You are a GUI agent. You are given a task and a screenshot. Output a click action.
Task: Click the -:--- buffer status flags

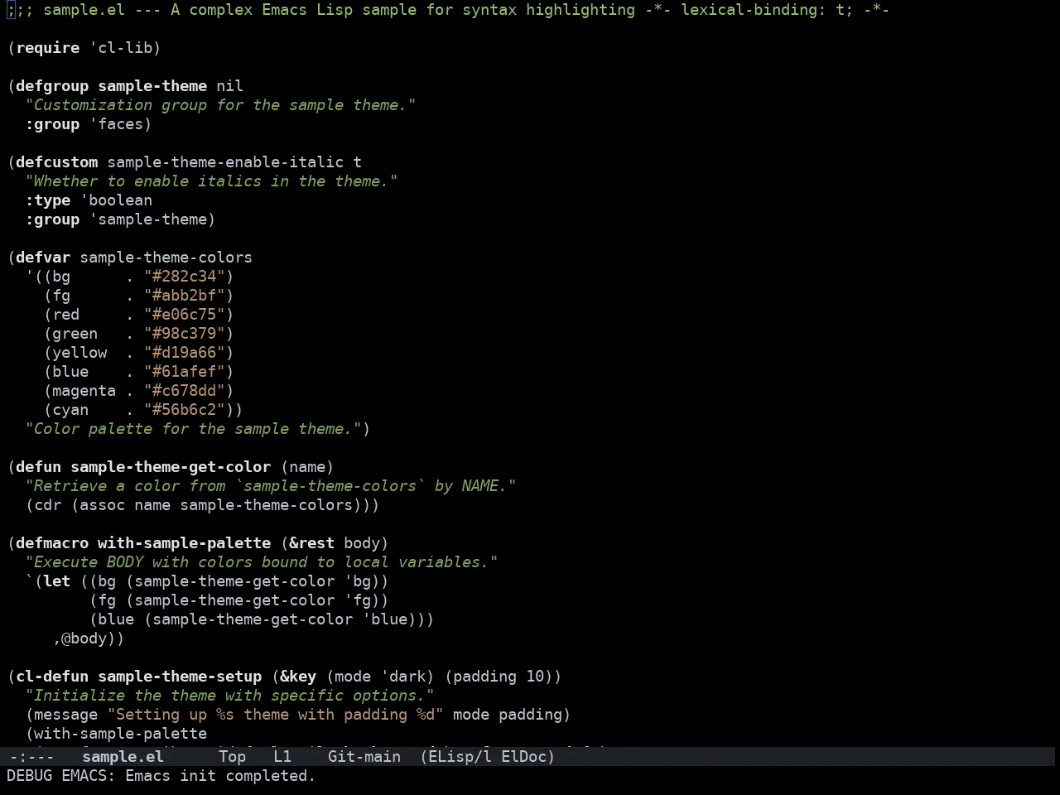(31, 756)
